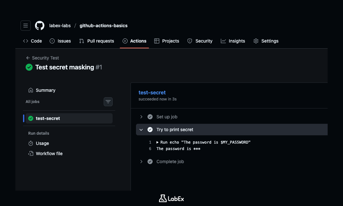Open the Issues tab
The image size is (343, 206).
pyautogui.click(x=60, y=41)
